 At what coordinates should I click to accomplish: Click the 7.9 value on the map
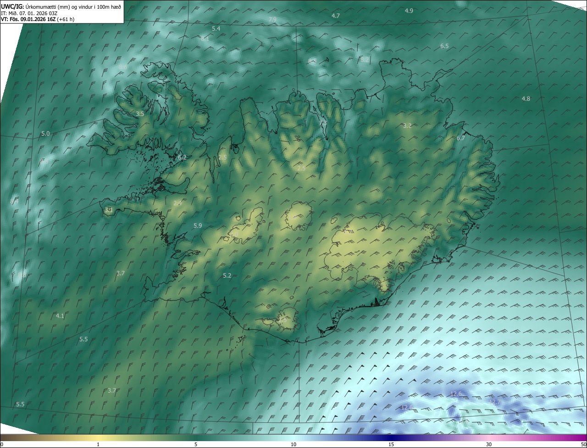point(272,19)
